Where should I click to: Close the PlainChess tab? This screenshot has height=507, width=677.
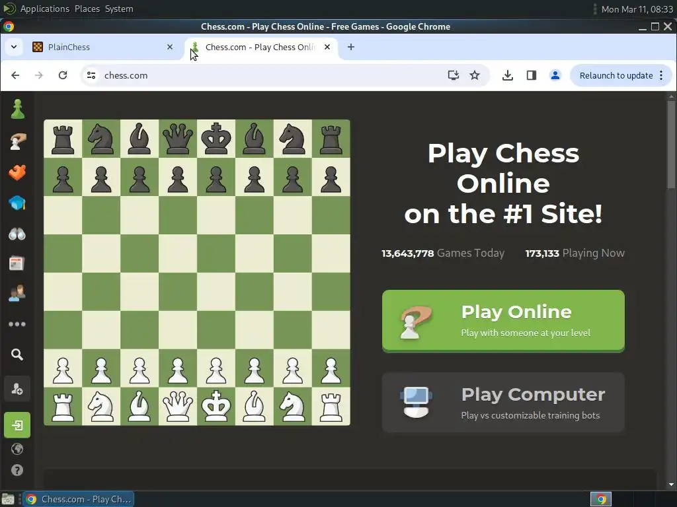coord(170,47)
